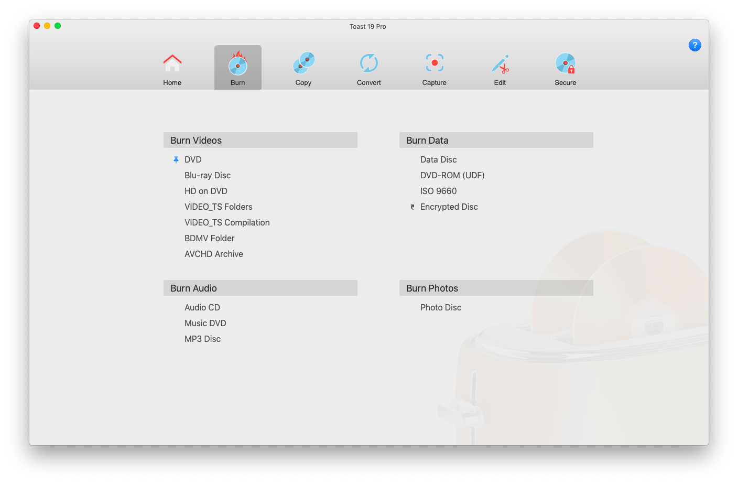Open Photo Disc project
738x484 pixels.
pos(441,307)
